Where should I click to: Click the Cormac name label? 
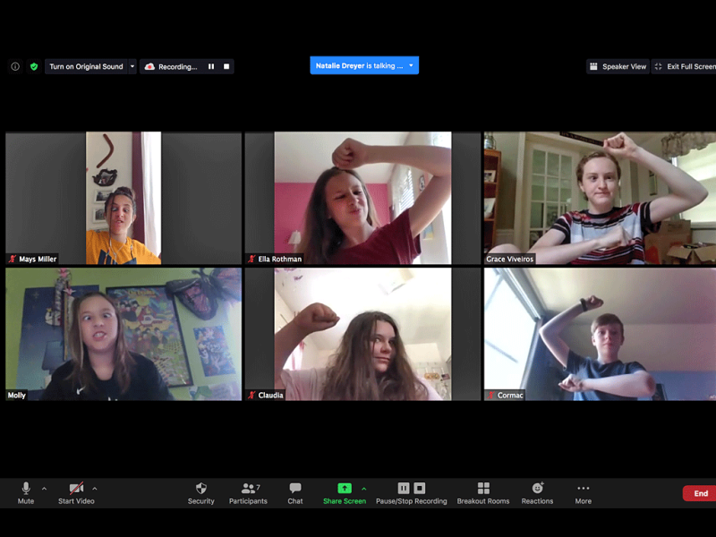pyautogui.click(x=510, y=395)
